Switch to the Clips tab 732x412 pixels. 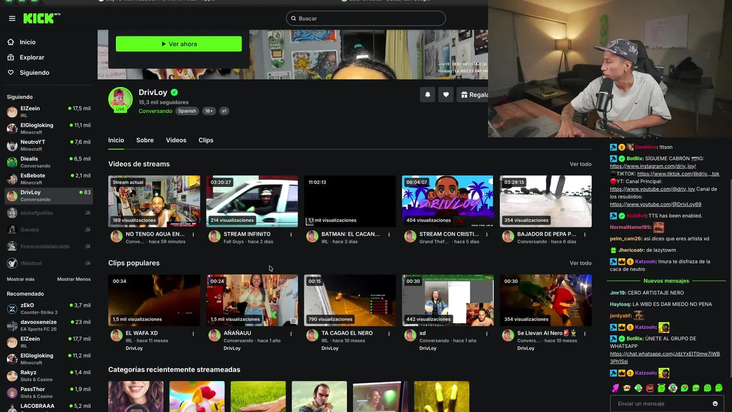(206, 140)
